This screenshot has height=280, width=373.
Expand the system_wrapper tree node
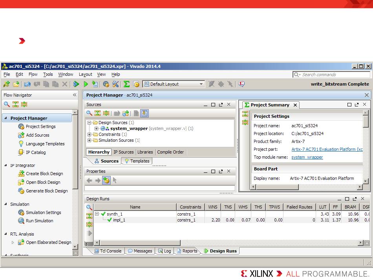(97, 128)
